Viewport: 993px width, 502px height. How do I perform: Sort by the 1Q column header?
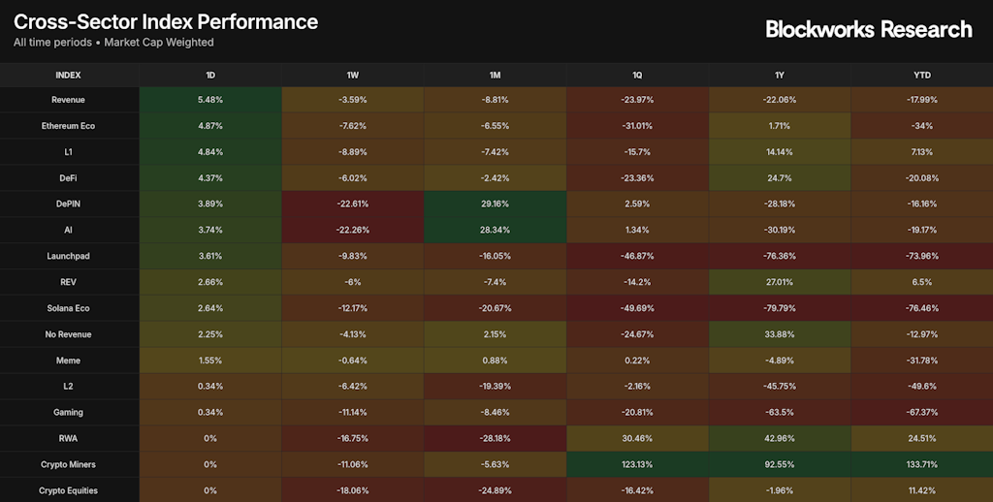[x=637, y=75]
